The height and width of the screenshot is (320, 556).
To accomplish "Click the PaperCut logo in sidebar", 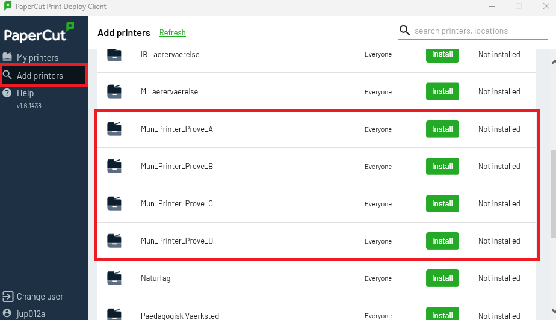I will click(x=39, y=32).
